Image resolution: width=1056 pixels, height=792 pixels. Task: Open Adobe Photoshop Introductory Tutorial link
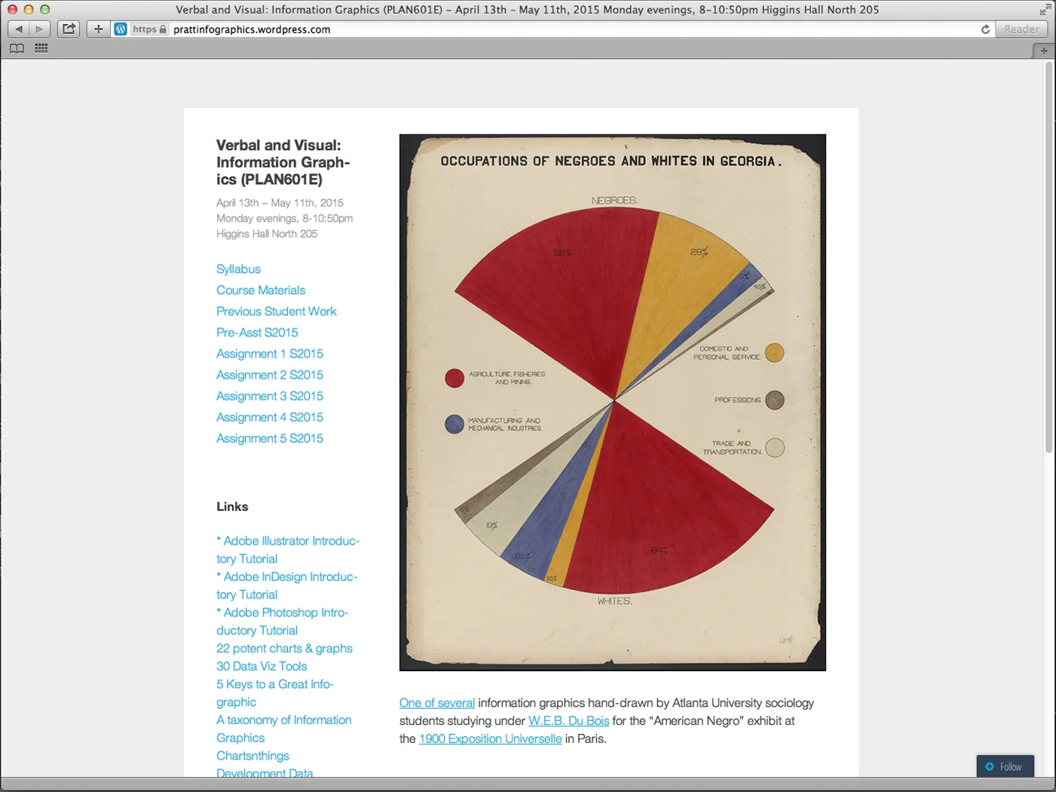click(282, 622)
